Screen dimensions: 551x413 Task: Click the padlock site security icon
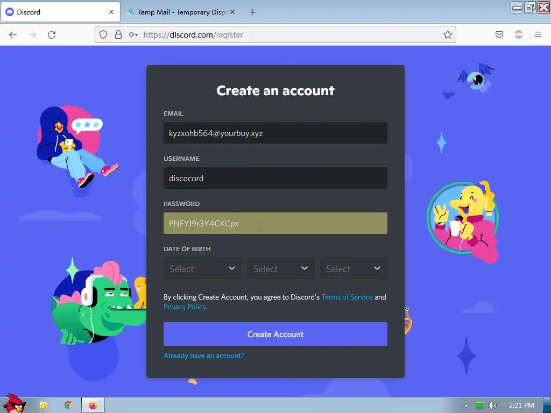point(118,34)
